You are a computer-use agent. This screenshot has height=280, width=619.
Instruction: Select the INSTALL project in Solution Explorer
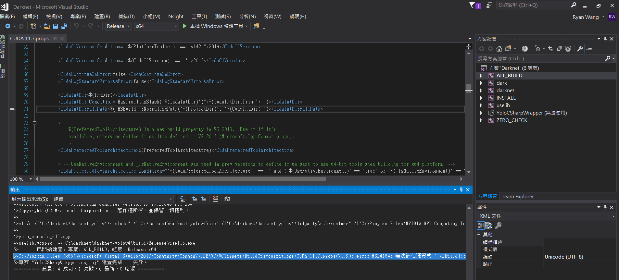point(506,98)
